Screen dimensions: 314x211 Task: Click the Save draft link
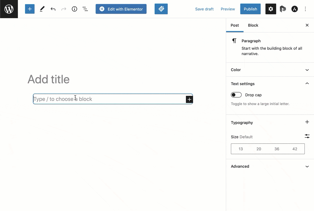coord(204,9)
